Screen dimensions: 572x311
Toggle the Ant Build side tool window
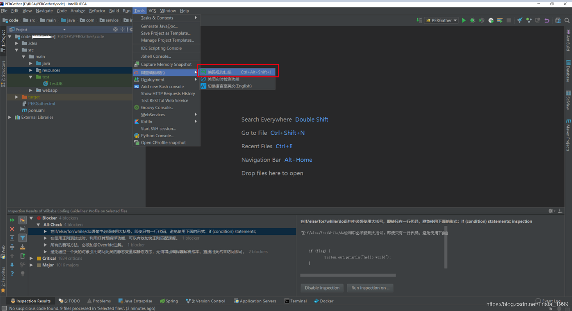click(x=568, y=41)
